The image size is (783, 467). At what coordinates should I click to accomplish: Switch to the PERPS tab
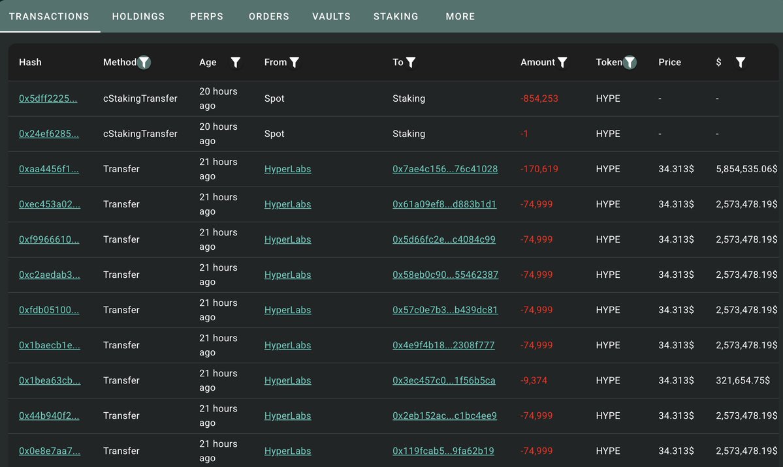pos(206,16)
